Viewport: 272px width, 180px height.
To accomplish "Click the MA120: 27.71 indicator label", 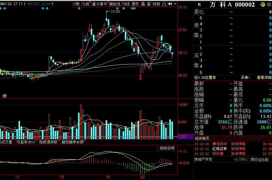I will click(x=12, y=4).
